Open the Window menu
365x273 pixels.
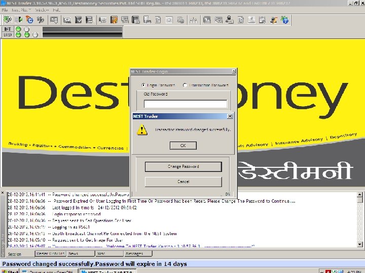point(42,10)
